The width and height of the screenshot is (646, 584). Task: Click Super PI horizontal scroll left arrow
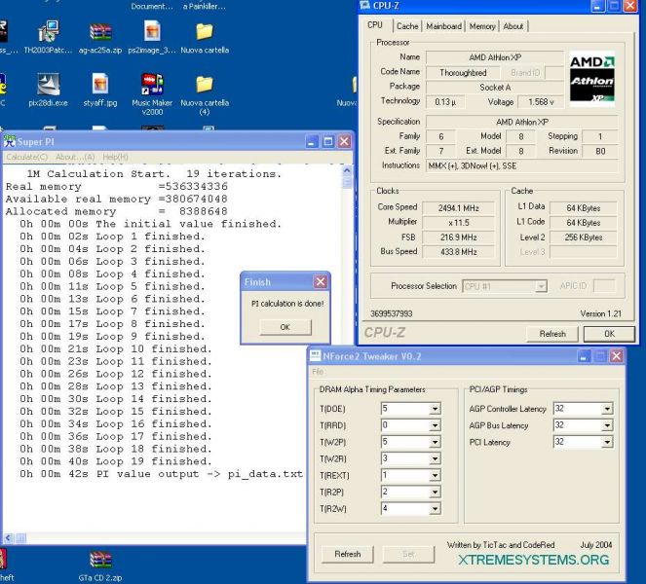point(8,537)
